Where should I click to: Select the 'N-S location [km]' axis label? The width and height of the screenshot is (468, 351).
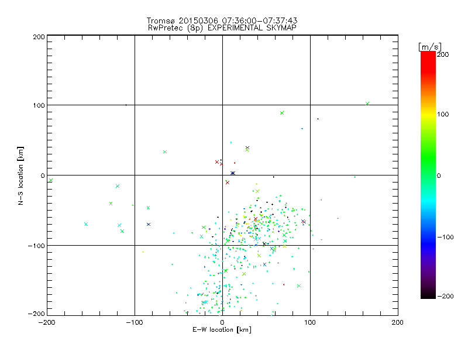(20, 175)
